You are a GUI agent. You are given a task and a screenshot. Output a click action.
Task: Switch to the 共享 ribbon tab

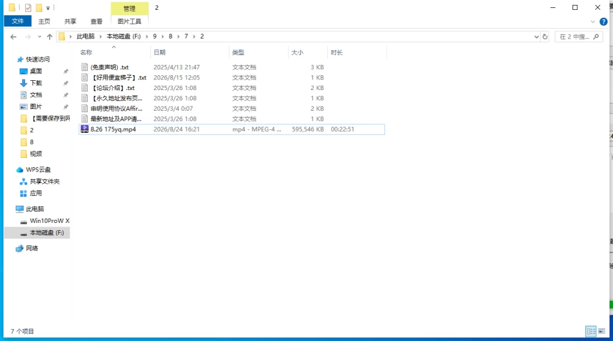click(x=70, y=21)
